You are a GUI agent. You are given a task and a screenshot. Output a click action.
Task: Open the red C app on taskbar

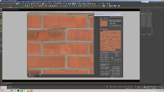point(31,91)
